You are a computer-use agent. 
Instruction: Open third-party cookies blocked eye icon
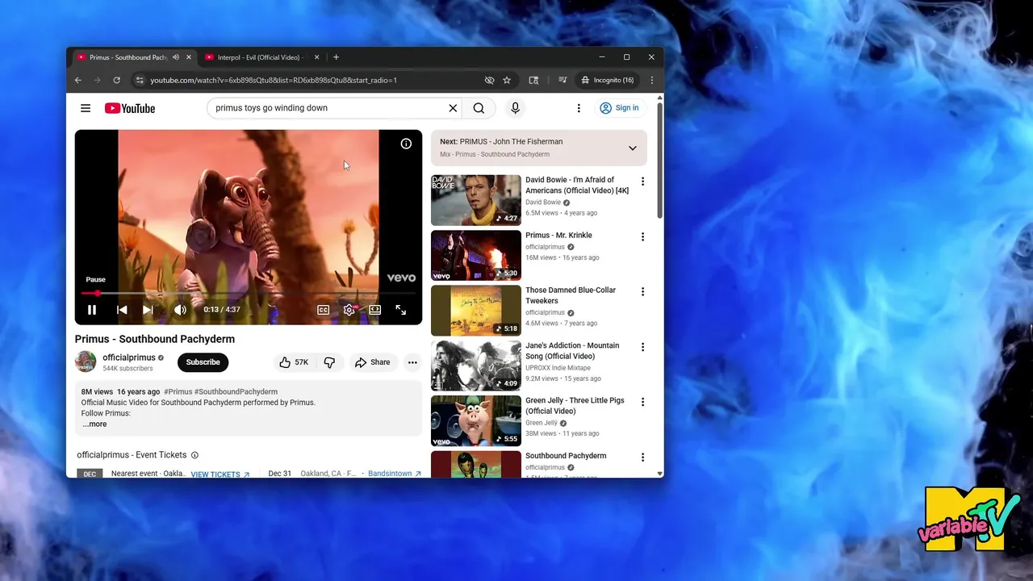[489, 80]
